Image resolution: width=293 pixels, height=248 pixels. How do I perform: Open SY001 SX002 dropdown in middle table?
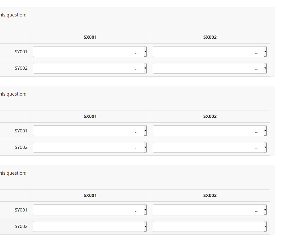(210, 131)
